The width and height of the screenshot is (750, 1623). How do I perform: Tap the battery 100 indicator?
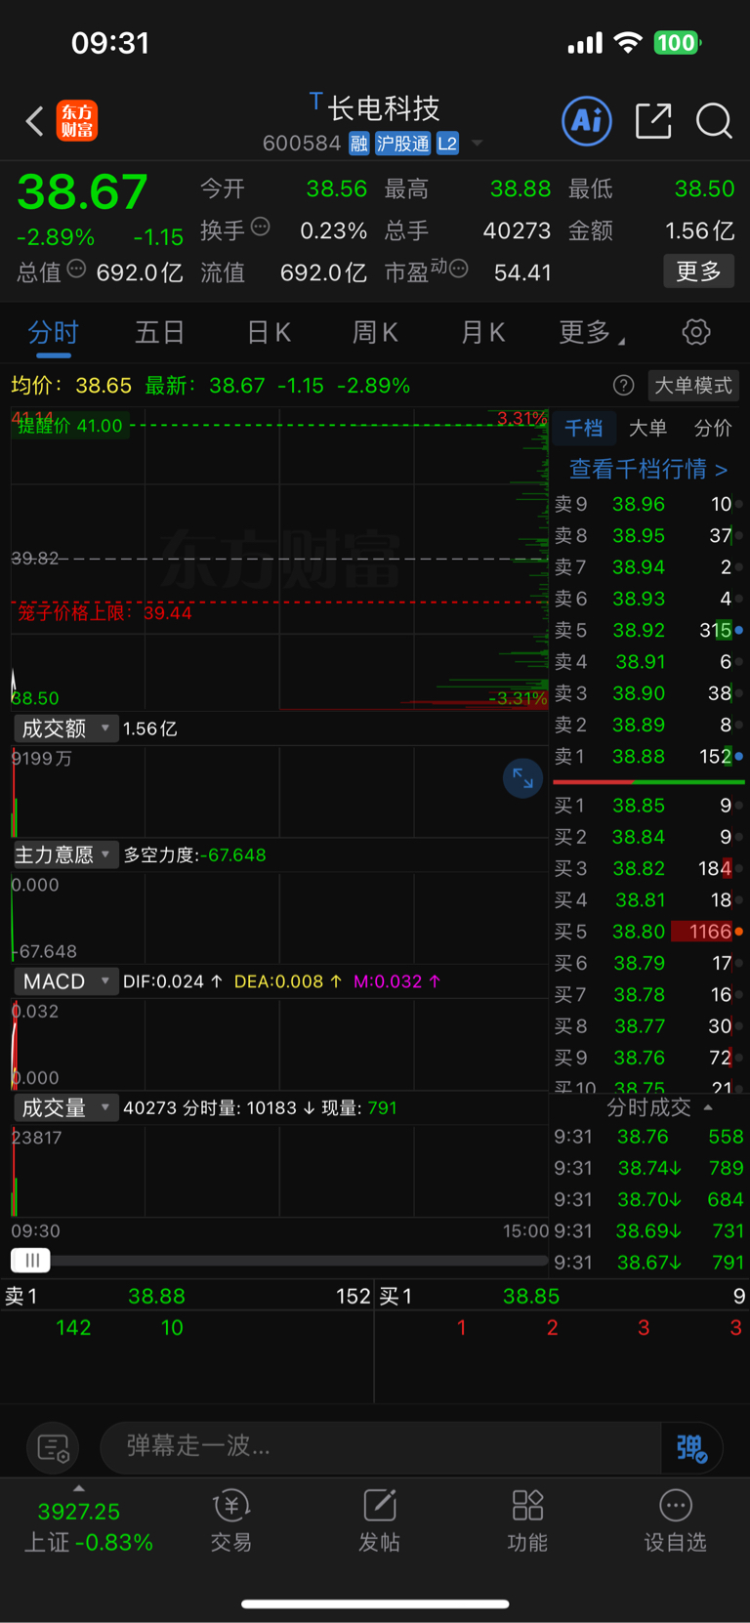677,42
